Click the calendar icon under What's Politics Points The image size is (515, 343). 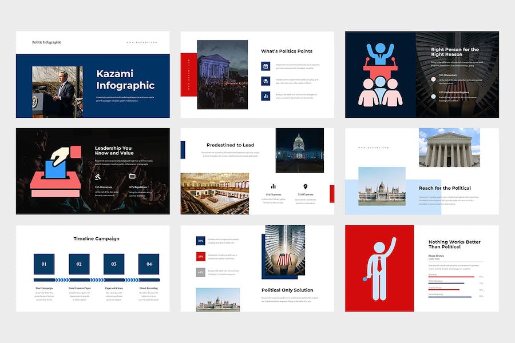tap(266, 66)
